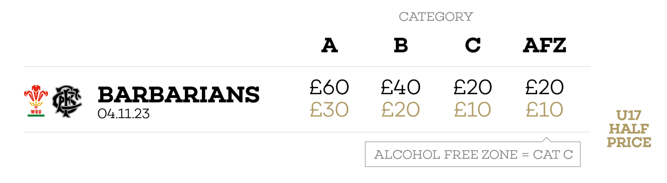
Task: Choose the black £20 category C price
Action: coord(472,87)
